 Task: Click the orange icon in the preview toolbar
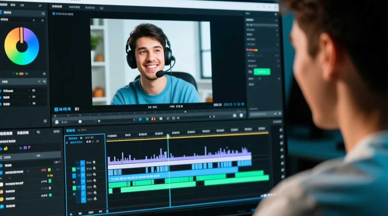click(x=153, y=119)
